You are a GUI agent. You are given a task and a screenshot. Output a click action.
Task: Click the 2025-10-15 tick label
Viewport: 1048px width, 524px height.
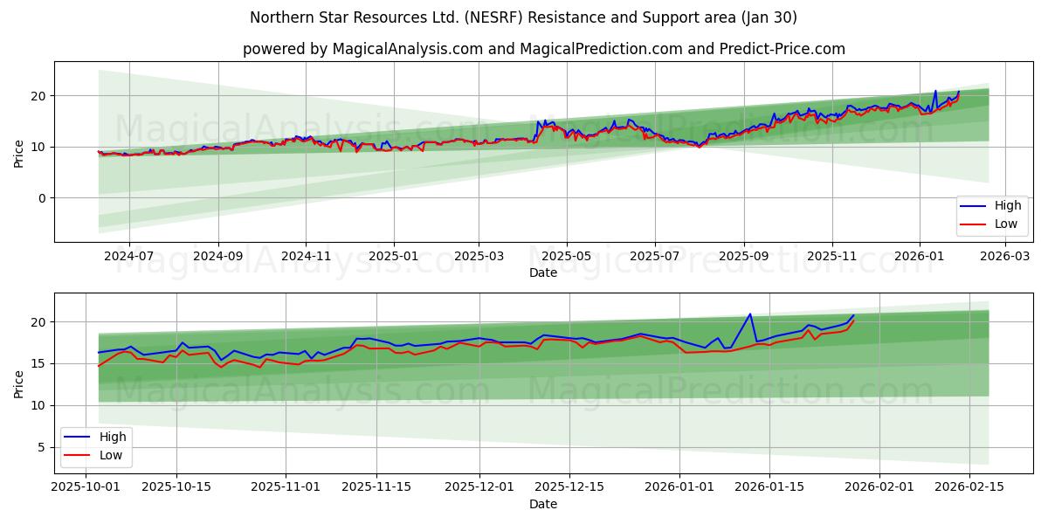177,487
